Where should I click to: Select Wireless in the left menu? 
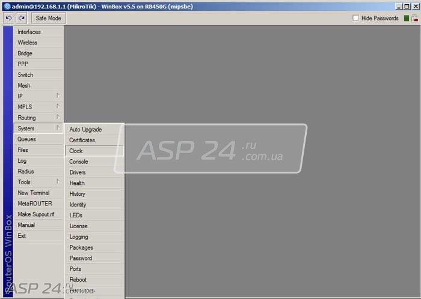coord(38,43)
